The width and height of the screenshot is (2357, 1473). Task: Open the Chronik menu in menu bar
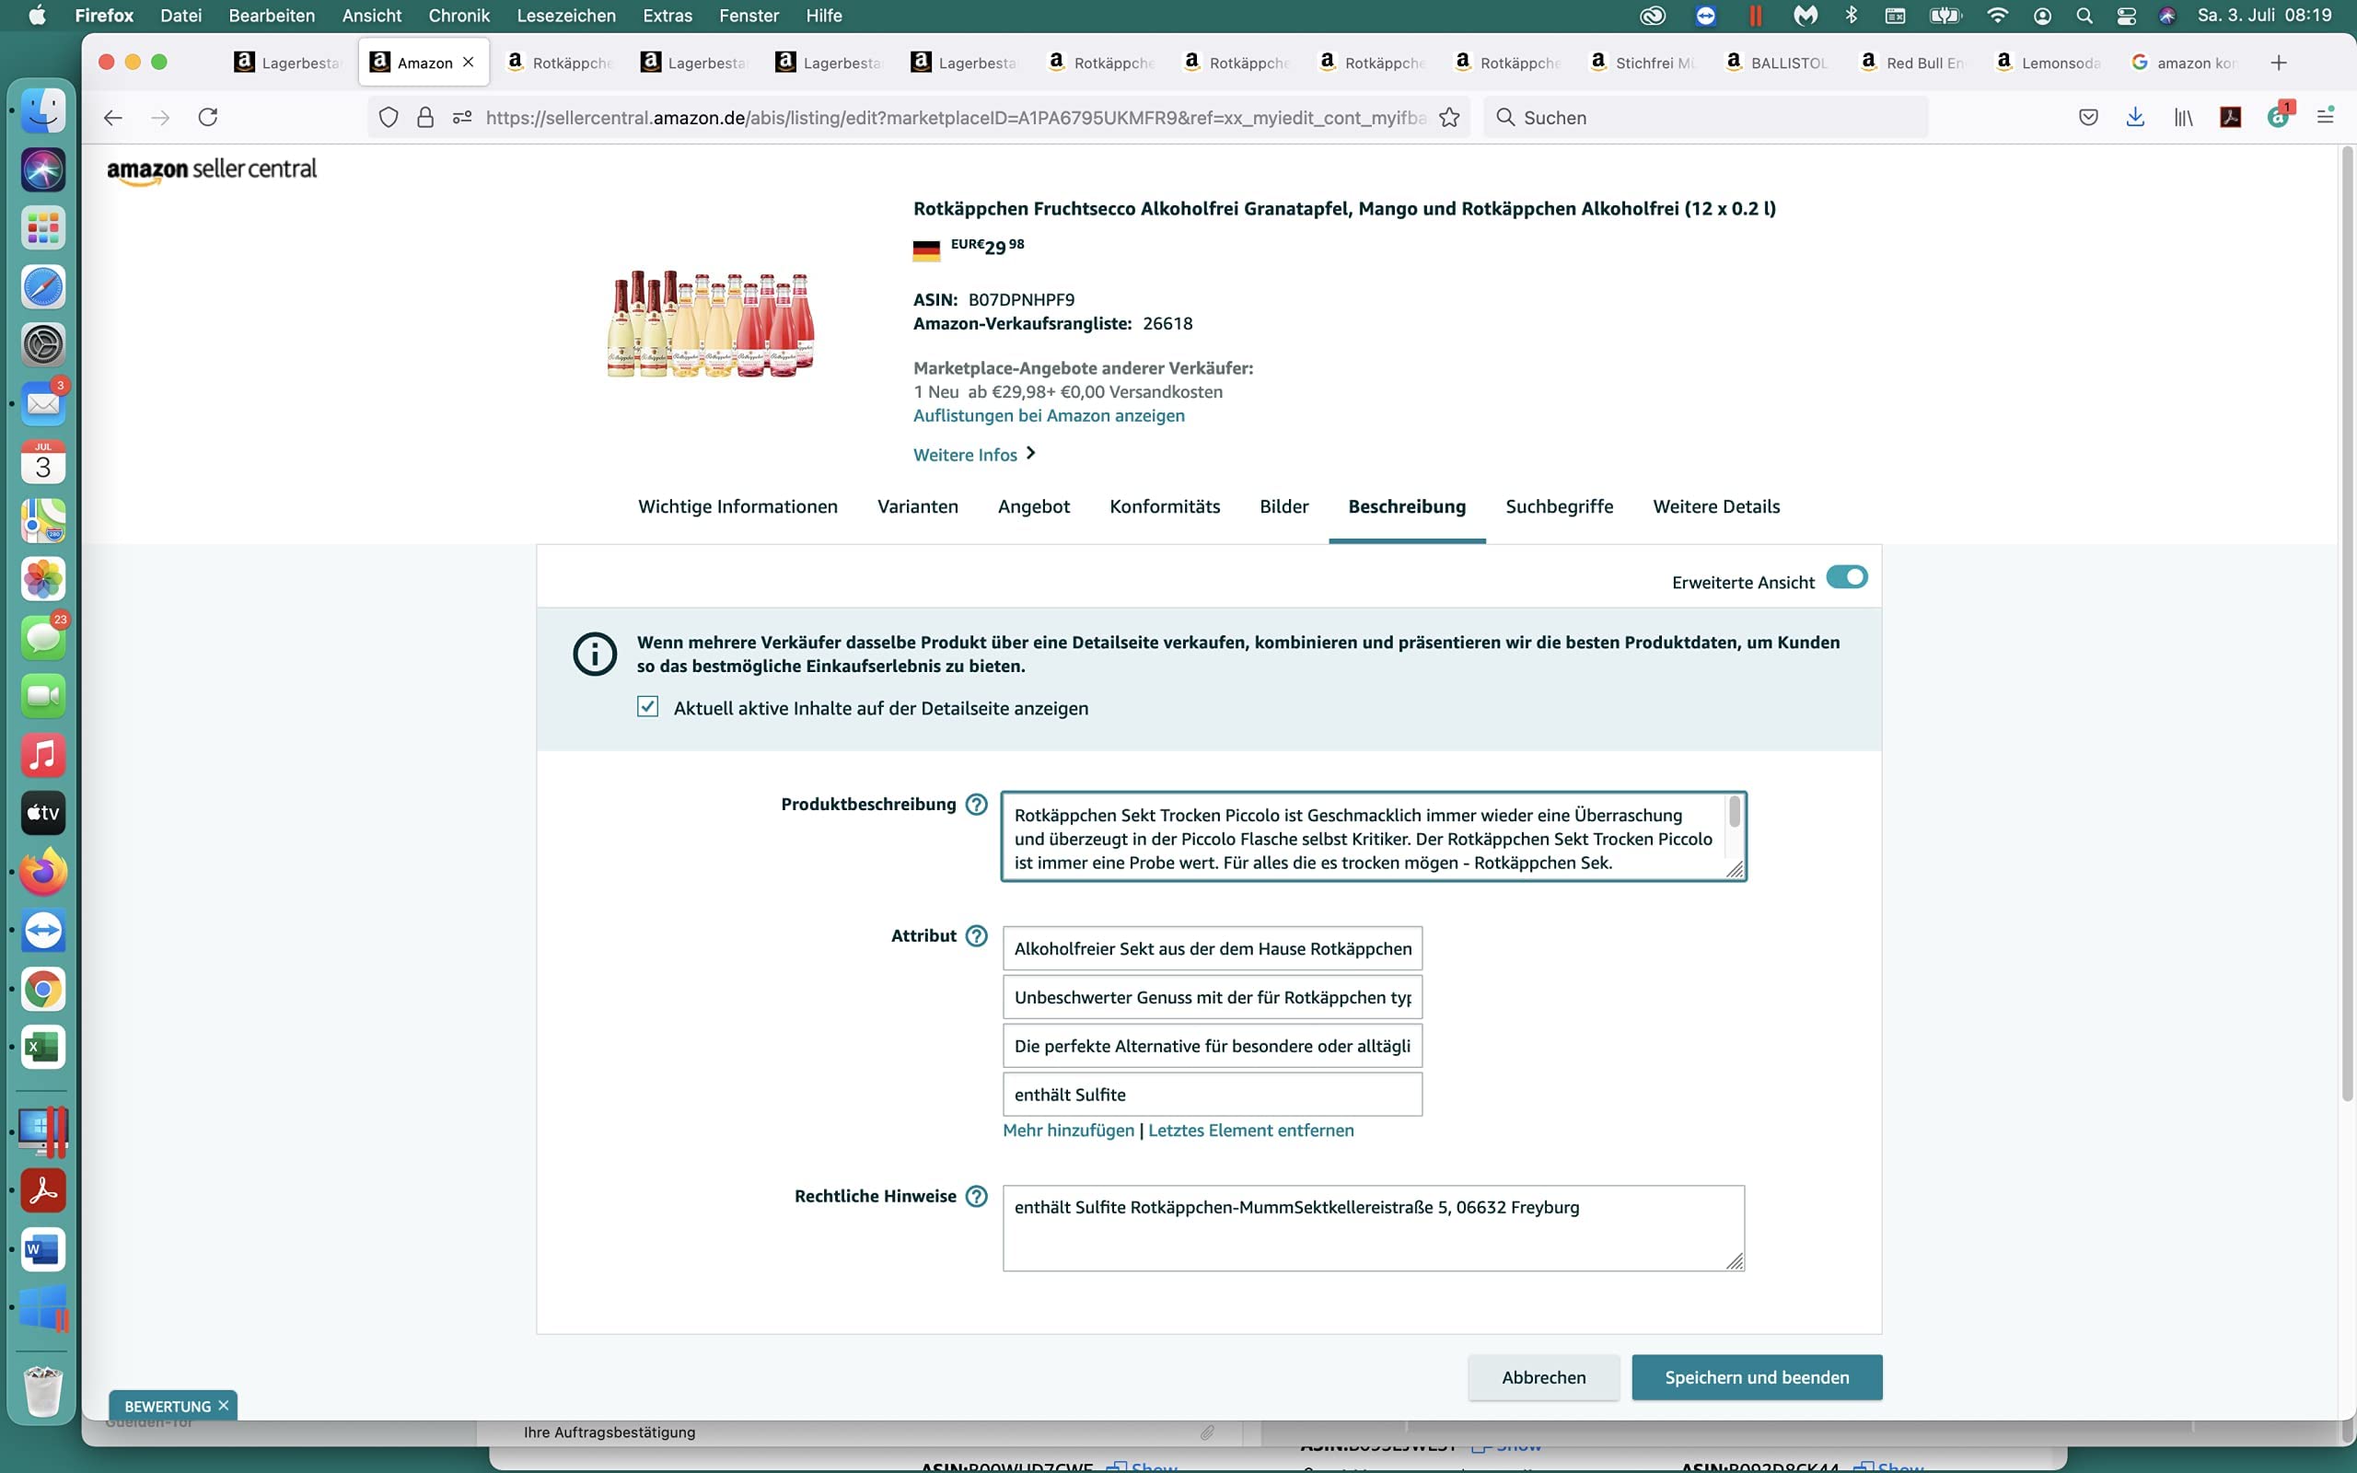[x=459, y=16]
